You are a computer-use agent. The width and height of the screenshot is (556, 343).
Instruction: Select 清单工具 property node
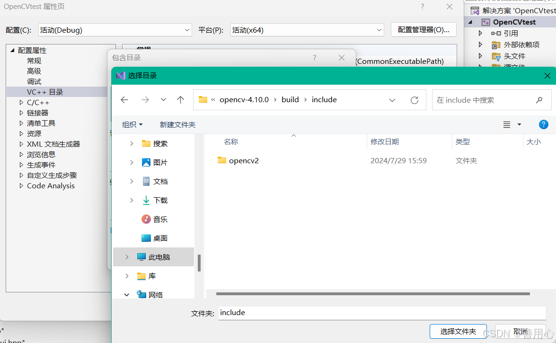click(41, 123)
